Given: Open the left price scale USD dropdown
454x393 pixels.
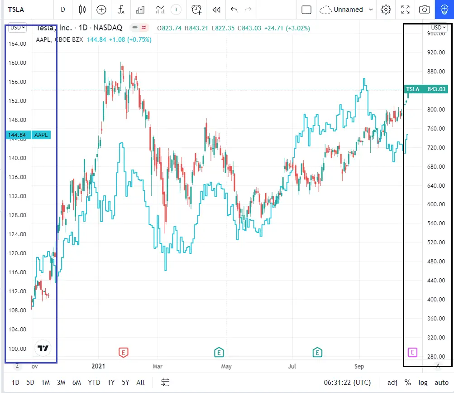Looking at the screenshot, I should pyautogui.click(x=18, y=28).
